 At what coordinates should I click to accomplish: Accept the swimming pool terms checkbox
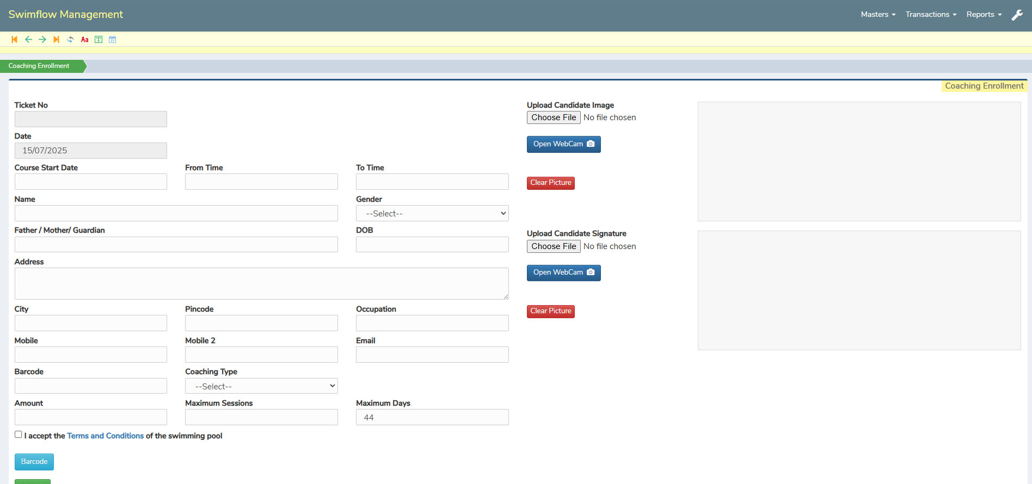point(19,435)
